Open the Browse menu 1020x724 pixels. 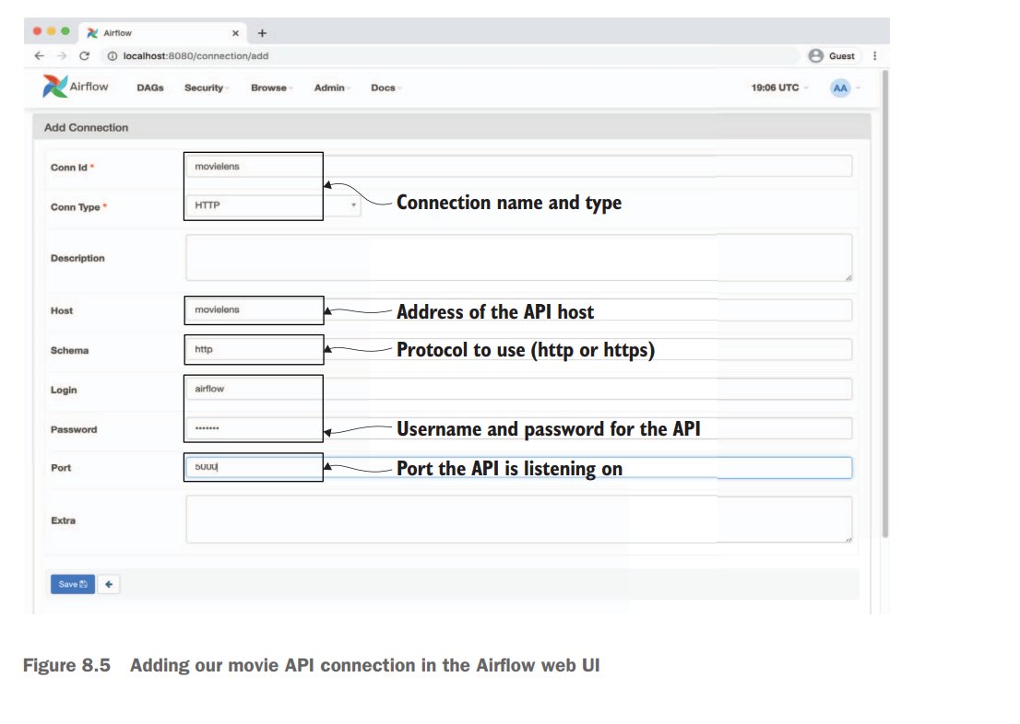pyautogui.click(x=271, y=88)
